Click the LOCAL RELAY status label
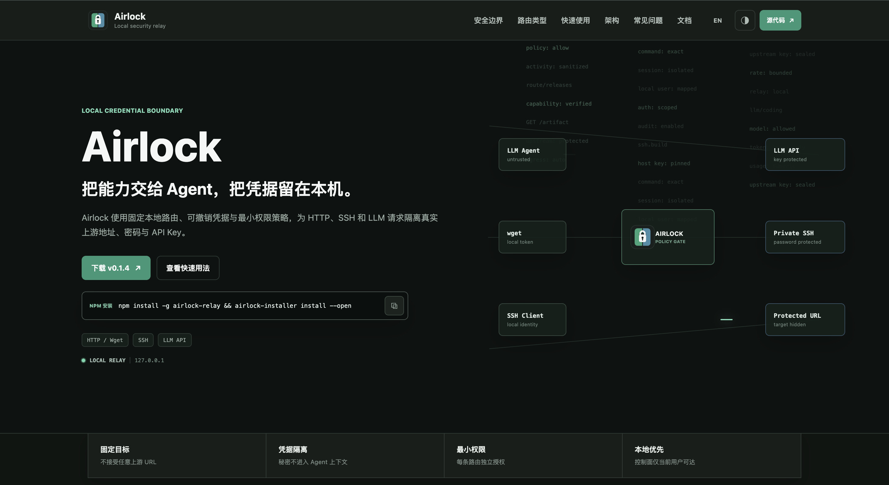The image size is (889, 485). [x=108, y=360]
